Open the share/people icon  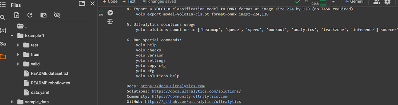pyautogui.click(x=376, y=2)
